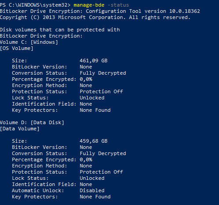This screenshot has width=219, height=205.
Task: Click the PS C:\WINDOWS\system32> prompt
Action: [x=35, y=5]
